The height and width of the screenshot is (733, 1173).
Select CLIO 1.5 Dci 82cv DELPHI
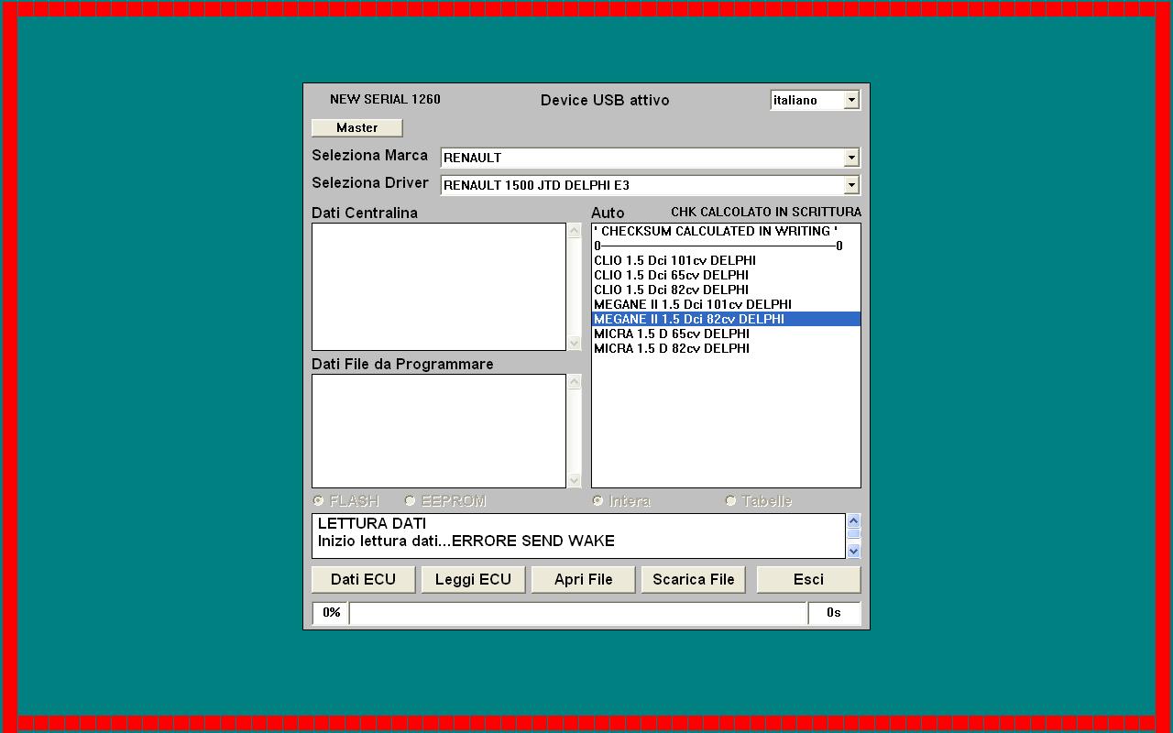[726, 290]
